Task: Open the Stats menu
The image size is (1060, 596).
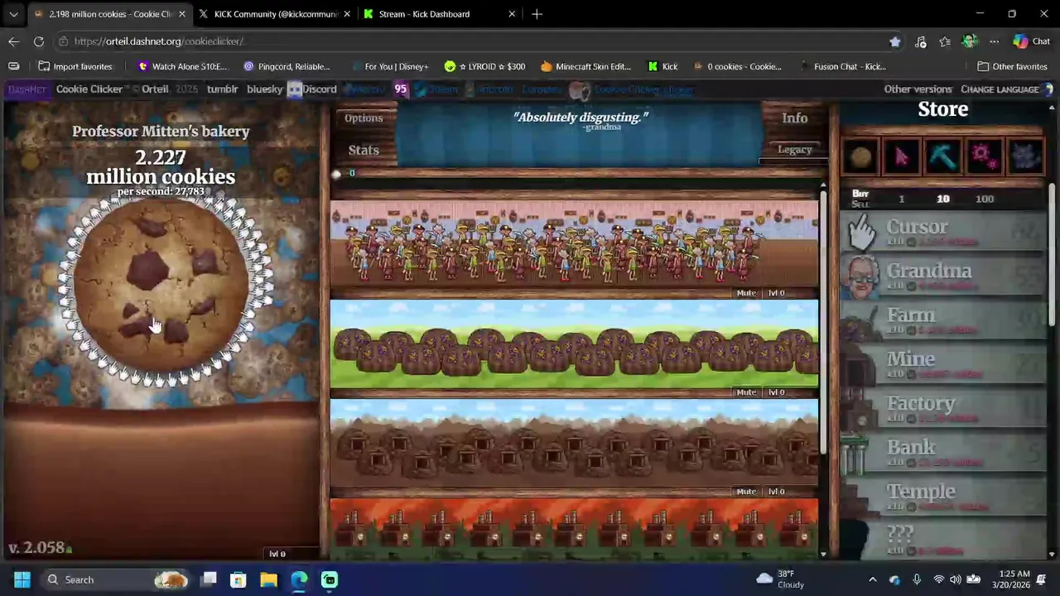Action: 364,150
